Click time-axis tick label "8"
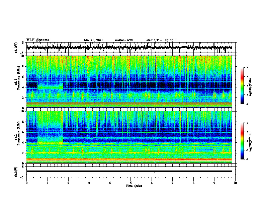265x205 pixels. [x=193, y=183]
